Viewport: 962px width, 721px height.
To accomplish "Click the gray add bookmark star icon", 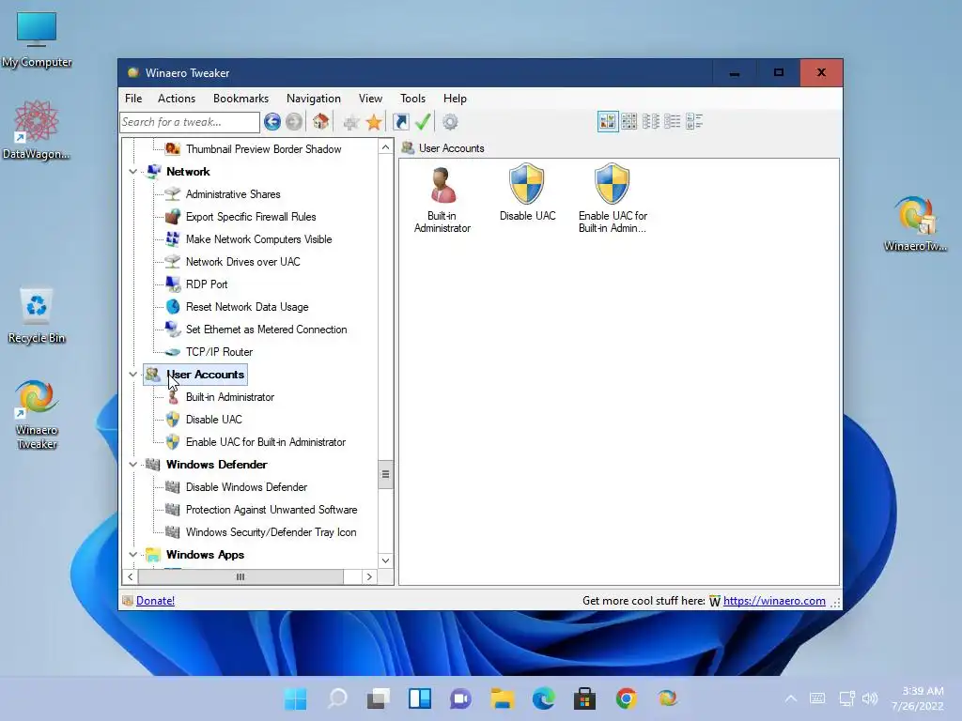I will click(x=351, y=123).
